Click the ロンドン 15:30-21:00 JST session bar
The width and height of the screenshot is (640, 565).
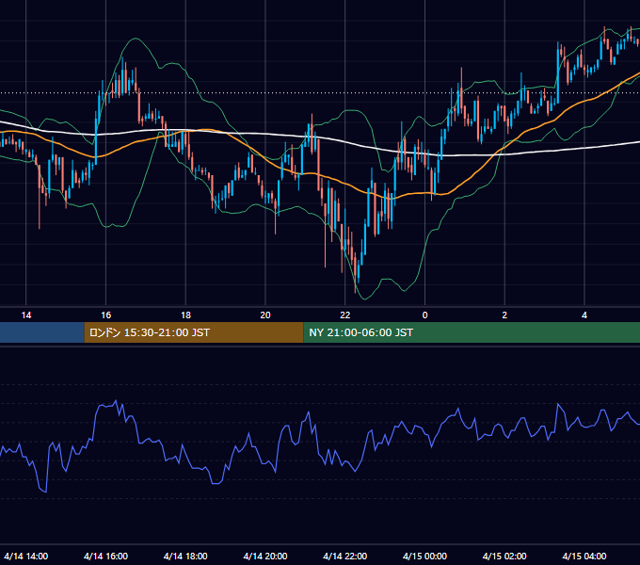[x=194, y=332]
